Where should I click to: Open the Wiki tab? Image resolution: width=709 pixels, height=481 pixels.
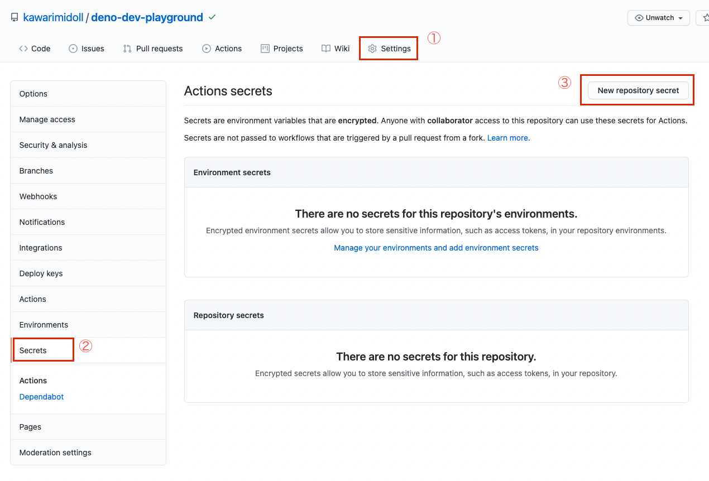click(x=336, y=49)
